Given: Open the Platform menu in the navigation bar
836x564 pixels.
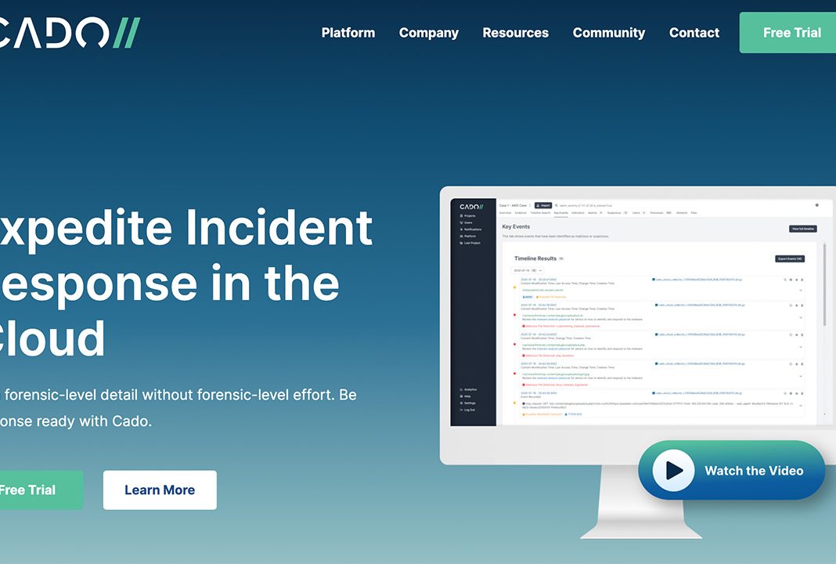Looking at the screenshot, I should pos(348,33).
